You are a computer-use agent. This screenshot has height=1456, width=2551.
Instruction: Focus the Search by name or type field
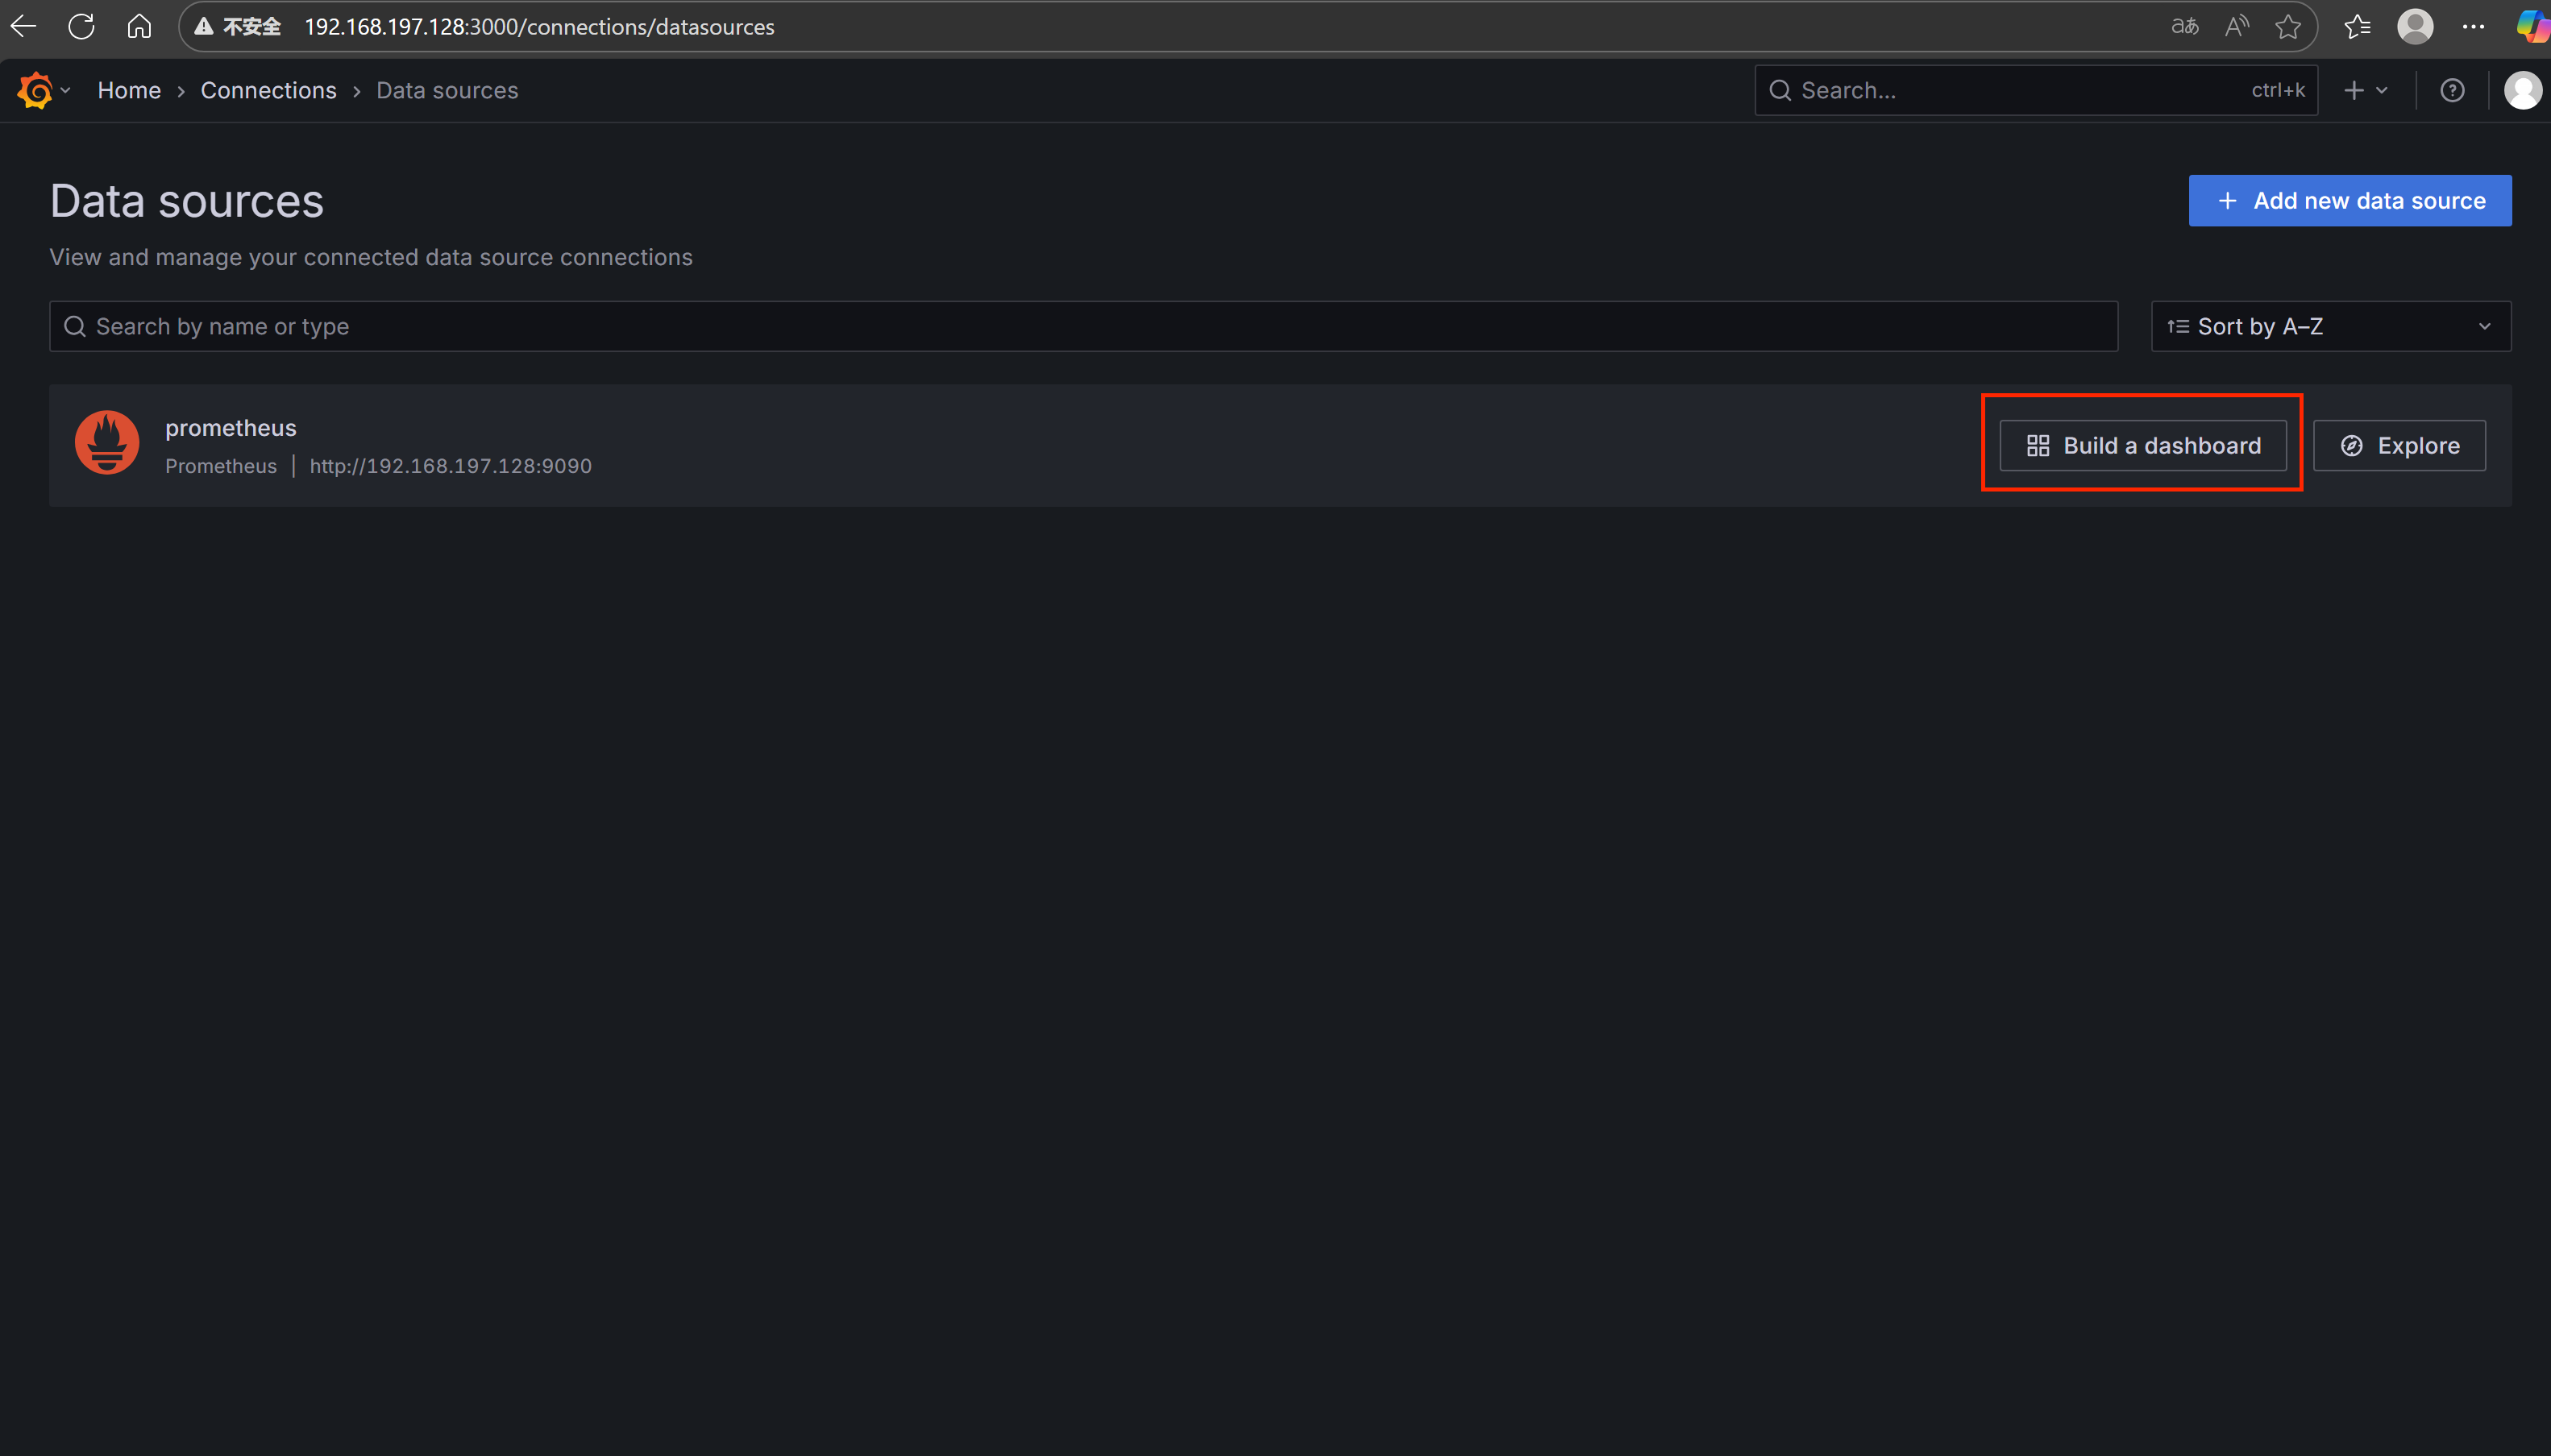point(1083,326)
